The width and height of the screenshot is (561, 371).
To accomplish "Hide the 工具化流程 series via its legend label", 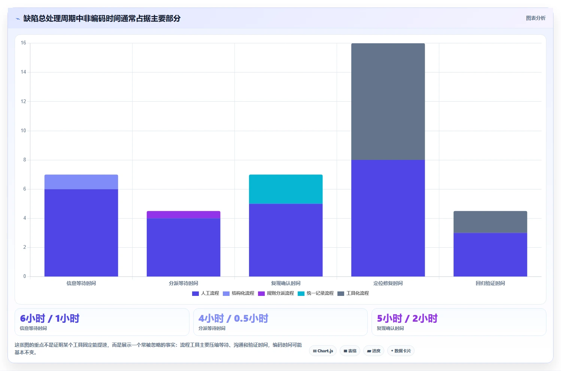I will (358, 293).
